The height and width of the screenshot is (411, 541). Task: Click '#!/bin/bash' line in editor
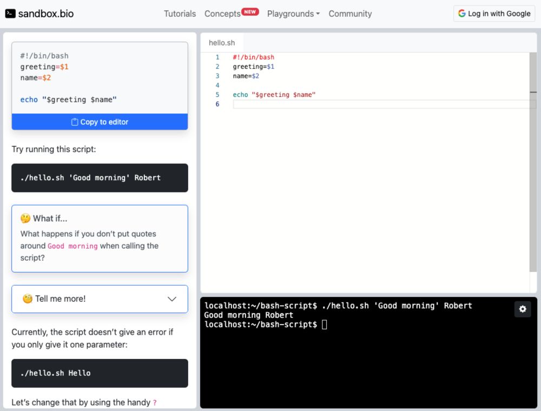tap(254, 57)
